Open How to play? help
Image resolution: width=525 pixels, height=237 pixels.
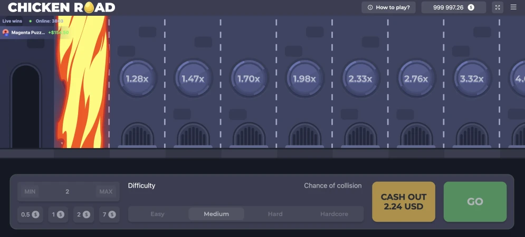[388, 7]
